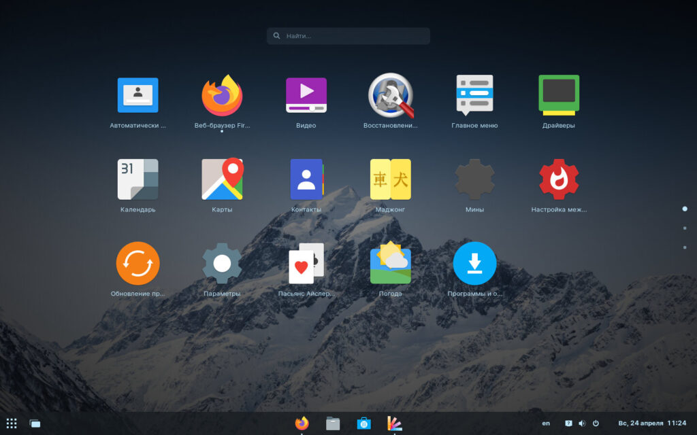Screen dimensions: 697x435
Task: Open the Драйверы drivers utility
Action: (x=559, y=96)
